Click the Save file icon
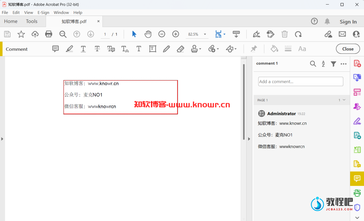The image size is (364, 221). coord(7,34)
